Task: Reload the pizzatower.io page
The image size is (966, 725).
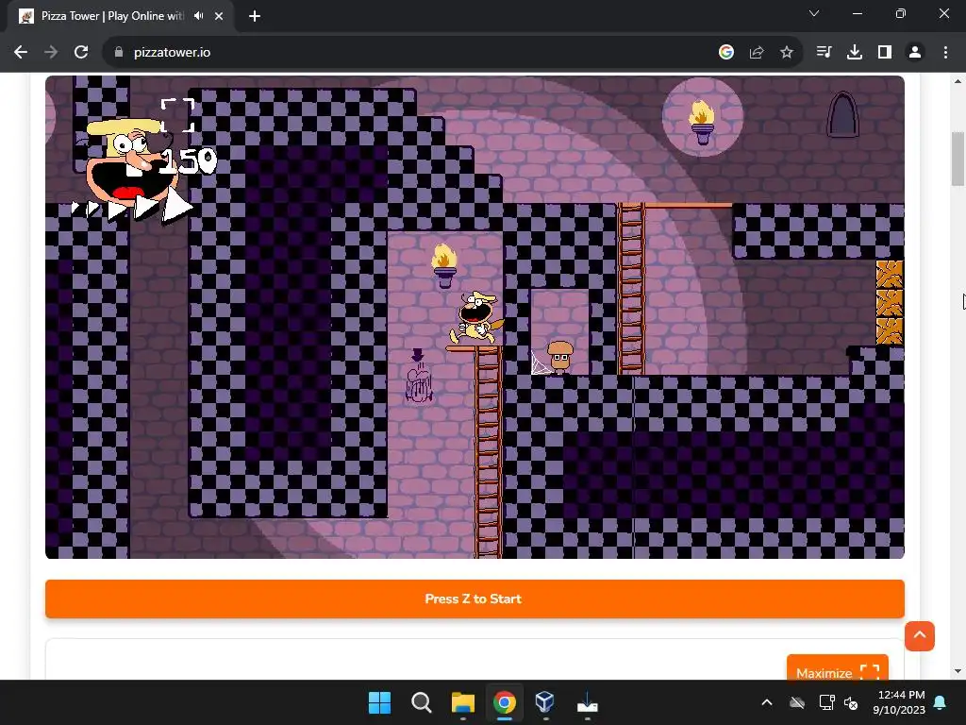Action: pyautogui.click(x=81, y=53)
